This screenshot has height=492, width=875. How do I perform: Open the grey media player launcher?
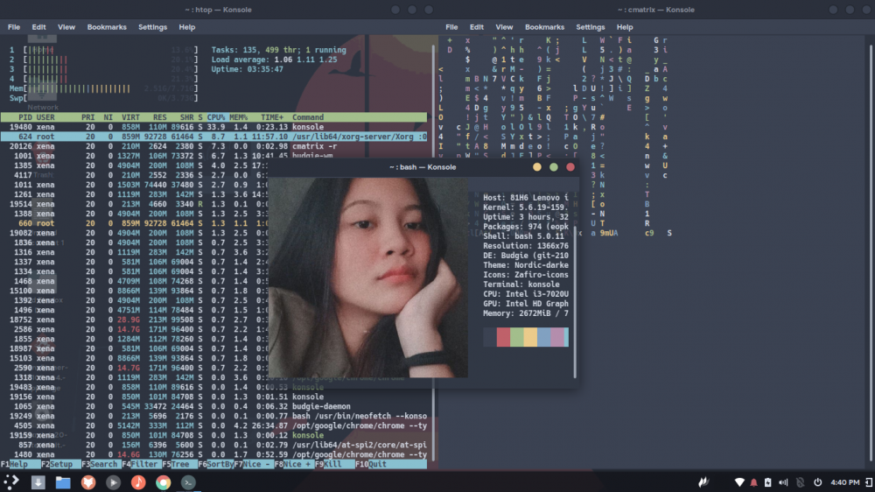click(x=113, y=482)
